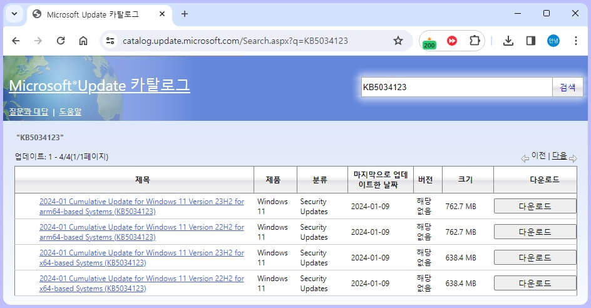Click the 다음 next page link

[x=559, y=155]
